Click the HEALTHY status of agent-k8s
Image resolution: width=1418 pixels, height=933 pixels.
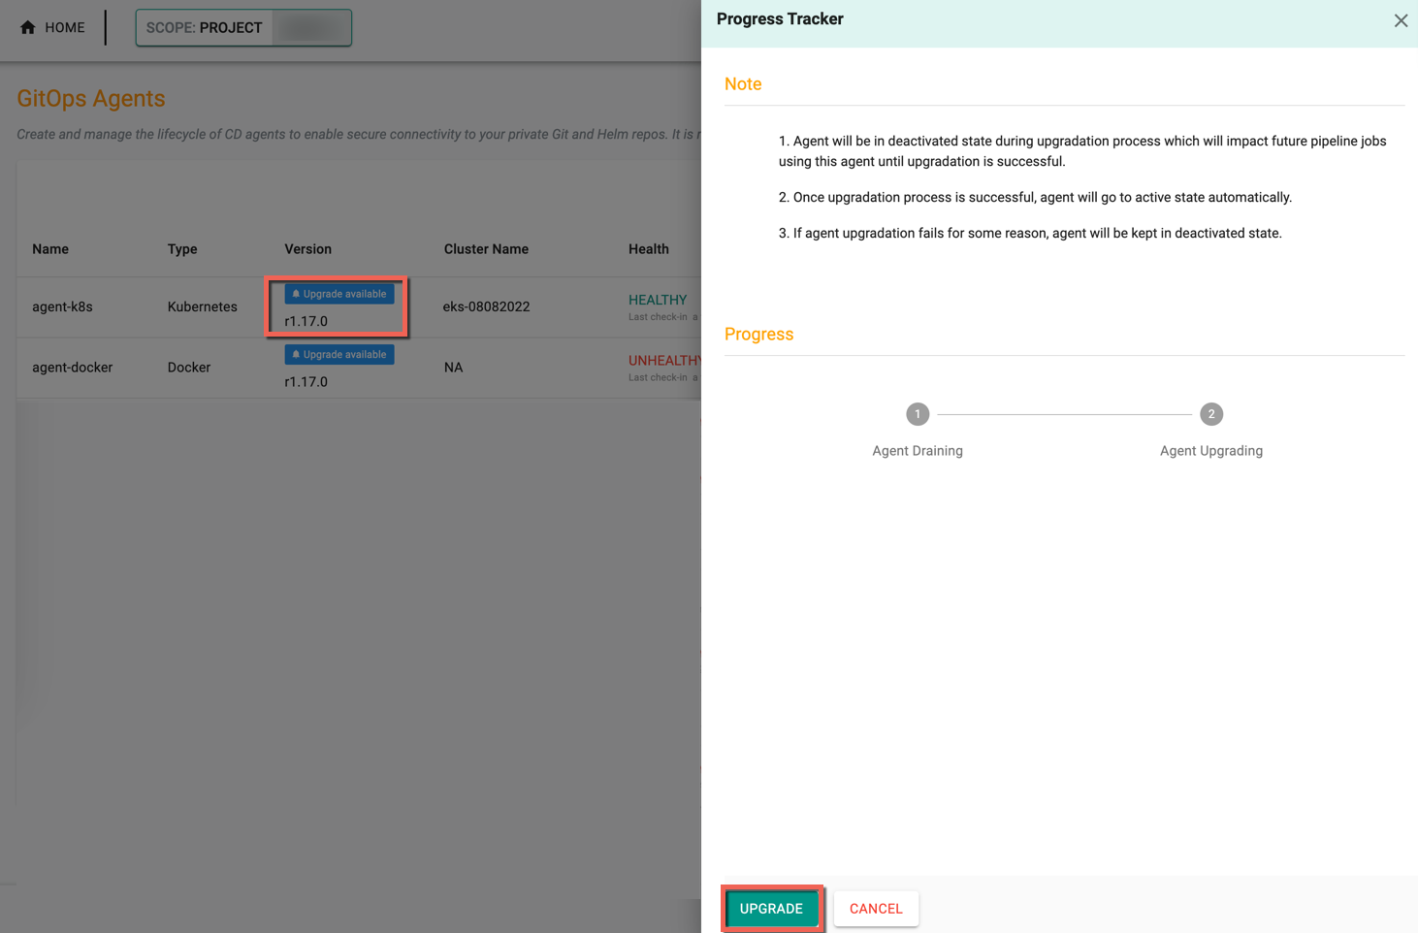point(658,300)
